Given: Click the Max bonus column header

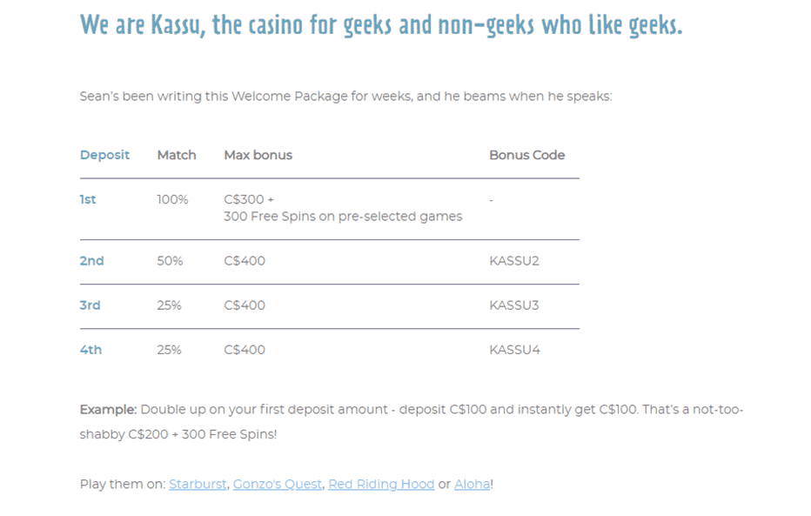Looking at the screenshot, I should click(258, 155).
